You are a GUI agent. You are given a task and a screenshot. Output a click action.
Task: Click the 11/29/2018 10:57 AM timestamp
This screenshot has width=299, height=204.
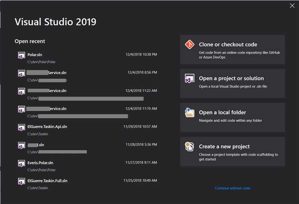140,127
